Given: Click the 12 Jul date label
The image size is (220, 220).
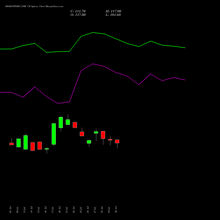Looking at the screenshot, I should (x=24, y=210).
